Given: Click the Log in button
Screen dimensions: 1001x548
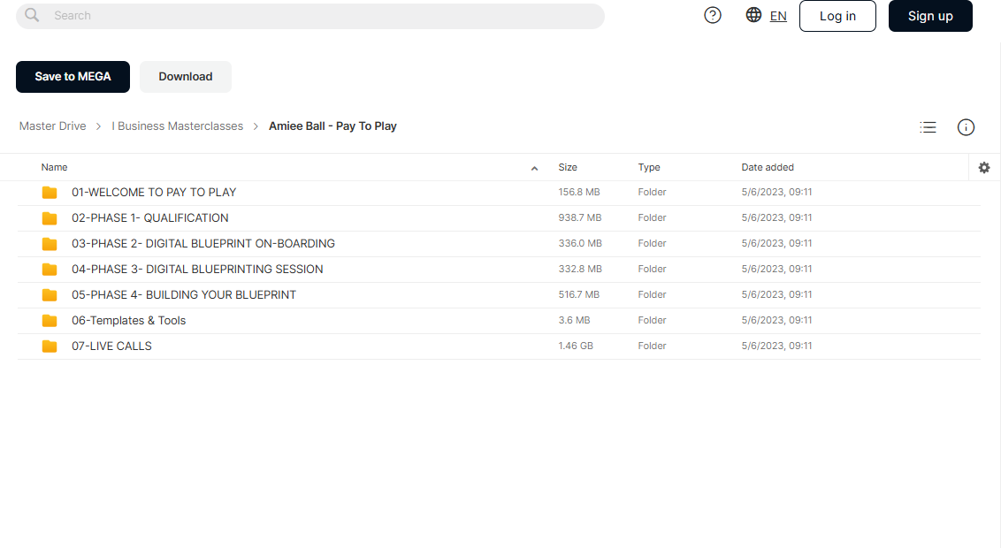Looking at the screenshot, I should (837, 16).
